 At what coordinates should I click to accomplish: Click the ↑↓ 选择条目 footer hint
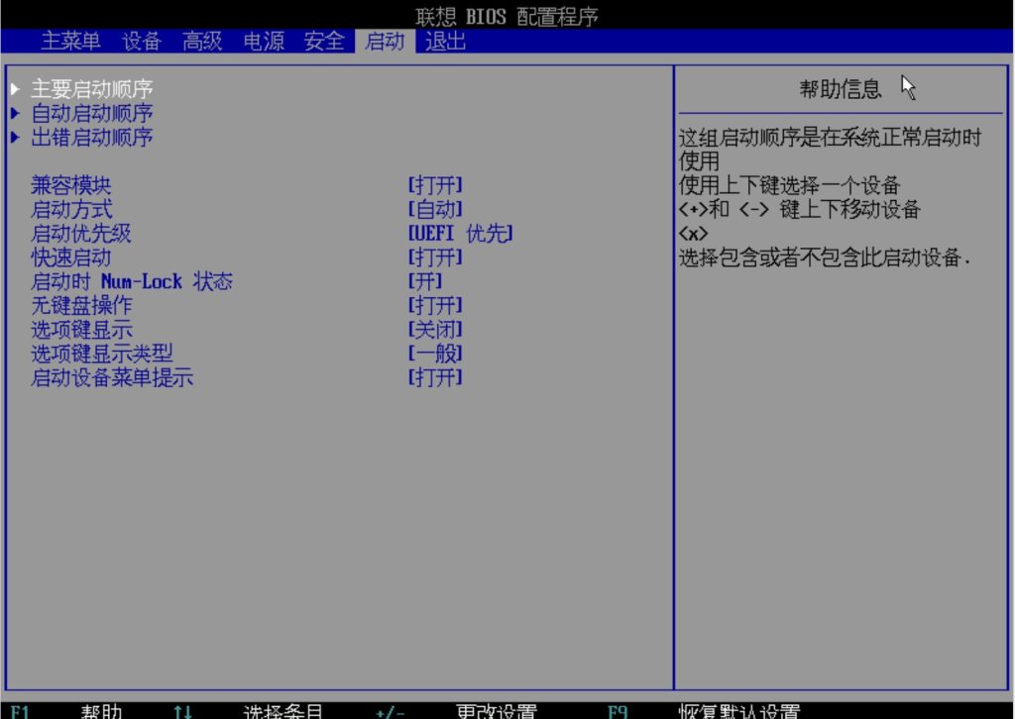248,711
